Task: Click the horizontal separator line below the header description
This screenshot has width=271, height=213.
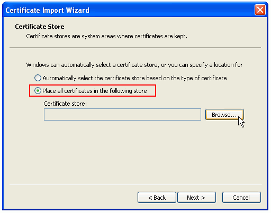Action: click(x=135, y=48)
